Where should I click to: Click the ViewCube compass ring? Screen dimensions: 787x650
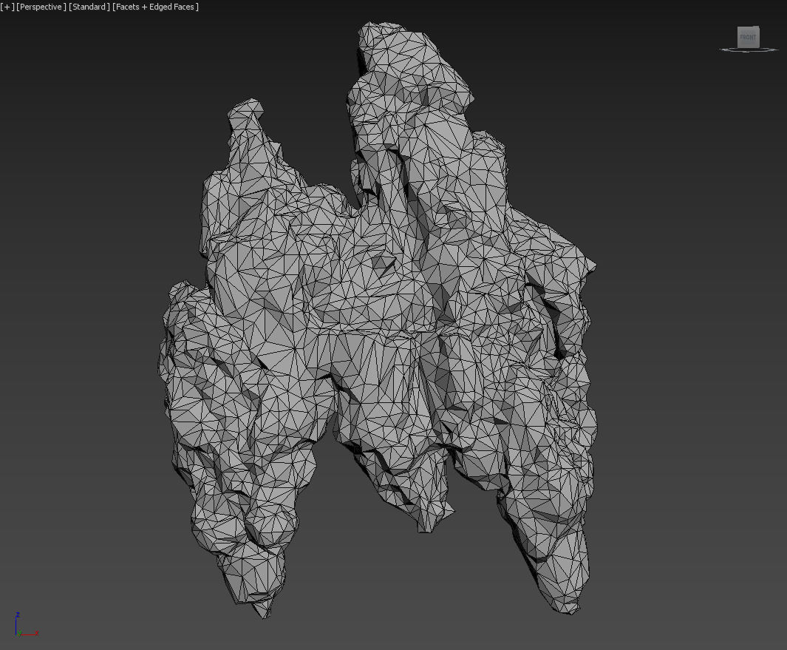tap(749, 50)
